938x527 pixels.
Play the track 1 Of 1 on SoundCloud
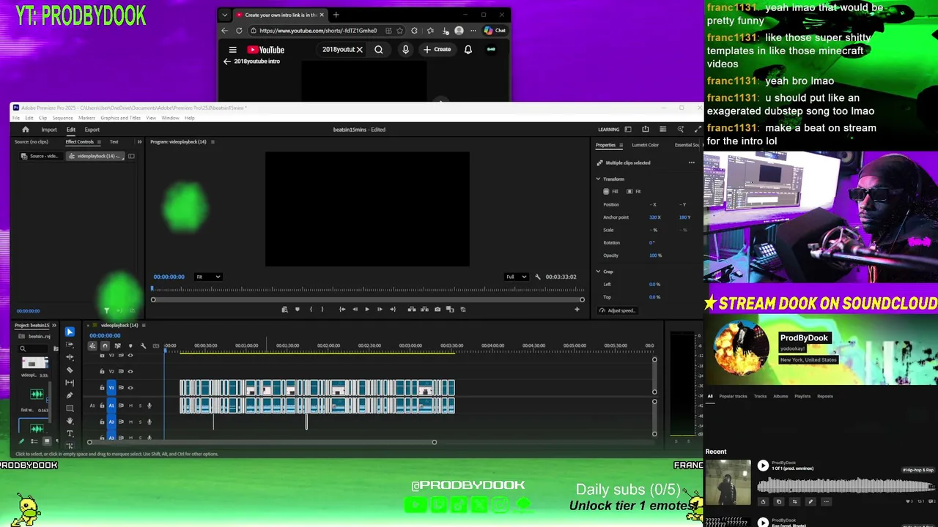763,466
